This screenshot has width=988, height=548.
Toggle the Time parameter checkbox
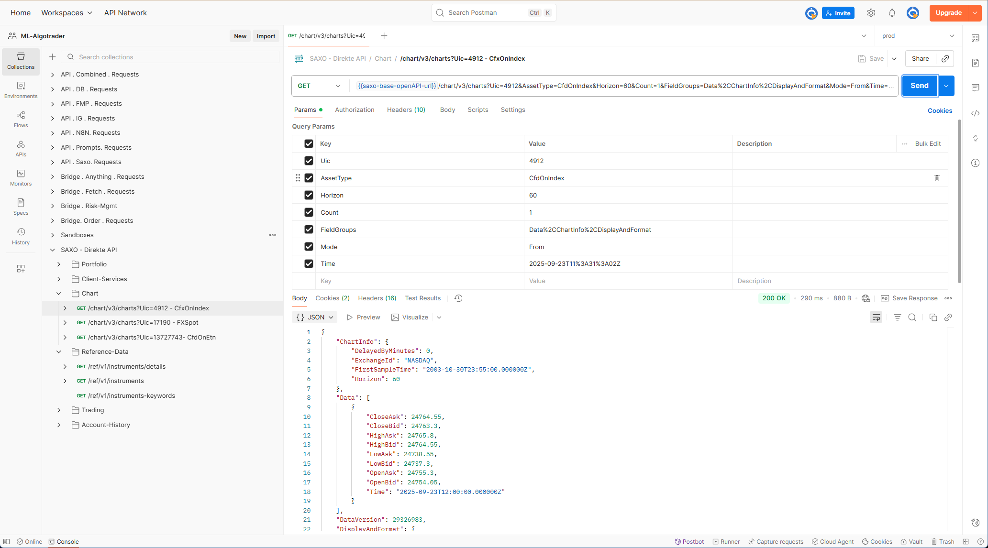(309, 263)
